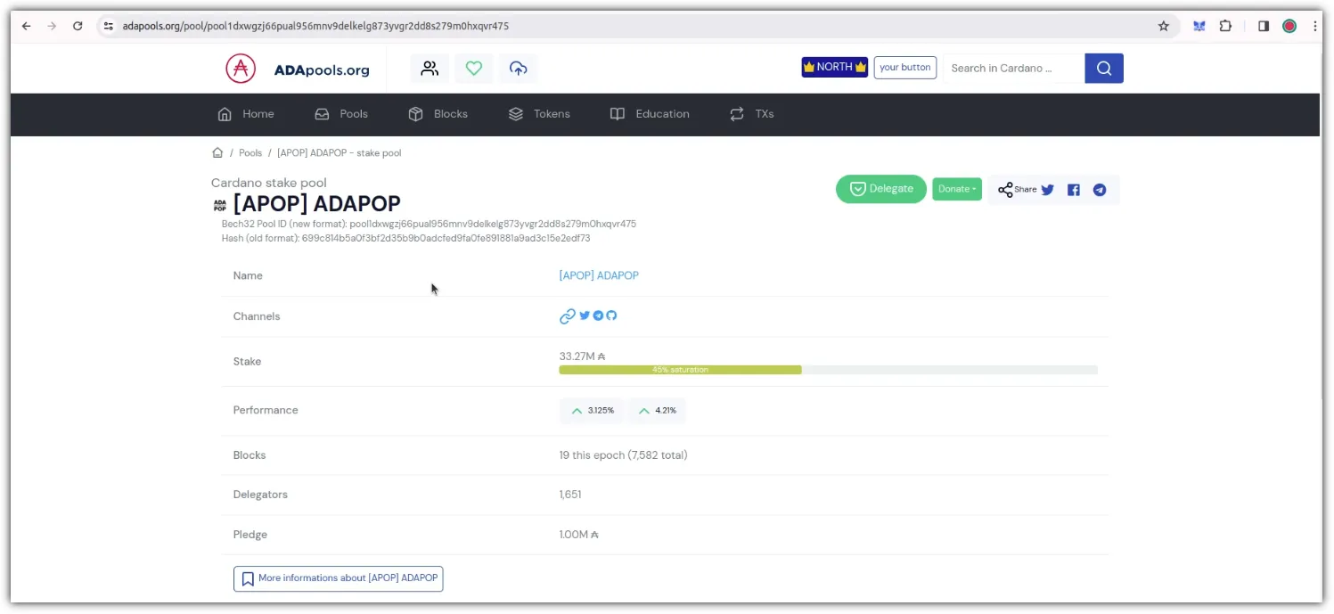The height and width of the screenshot is (614, 1334).
Task: Click the 3.125% performance badge
Action: click(x=592, y=411)
